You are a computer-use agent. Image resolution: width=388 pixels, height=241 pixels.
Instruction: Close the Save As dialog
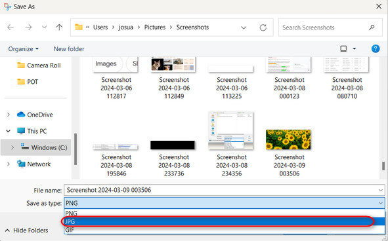coord(379,7)
